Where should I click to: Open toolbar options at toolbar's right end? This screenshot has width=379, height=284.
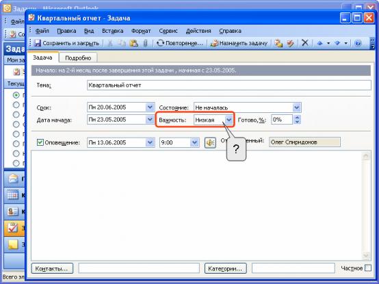point(372,43)
